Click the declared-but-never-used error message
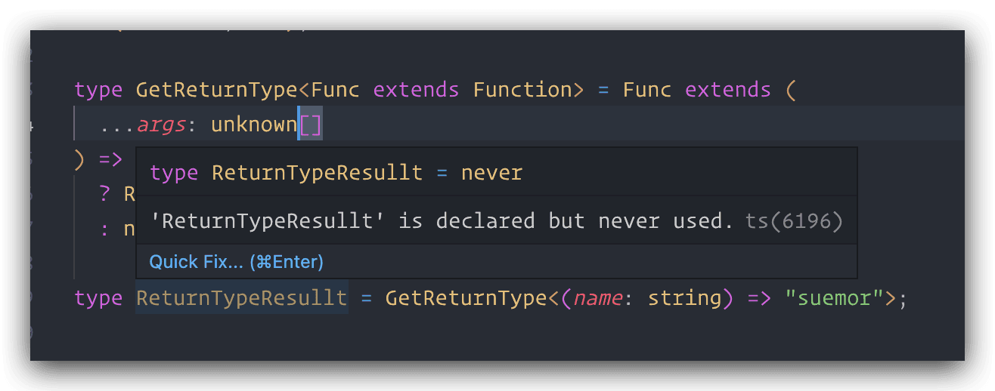 tap(442, 221)
